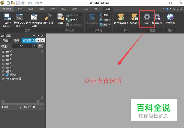Image resolution: width=184 pixels, height=128 pixels.
Task: Open the 录制 dropdown arrow
Action: tap(110, 15)
